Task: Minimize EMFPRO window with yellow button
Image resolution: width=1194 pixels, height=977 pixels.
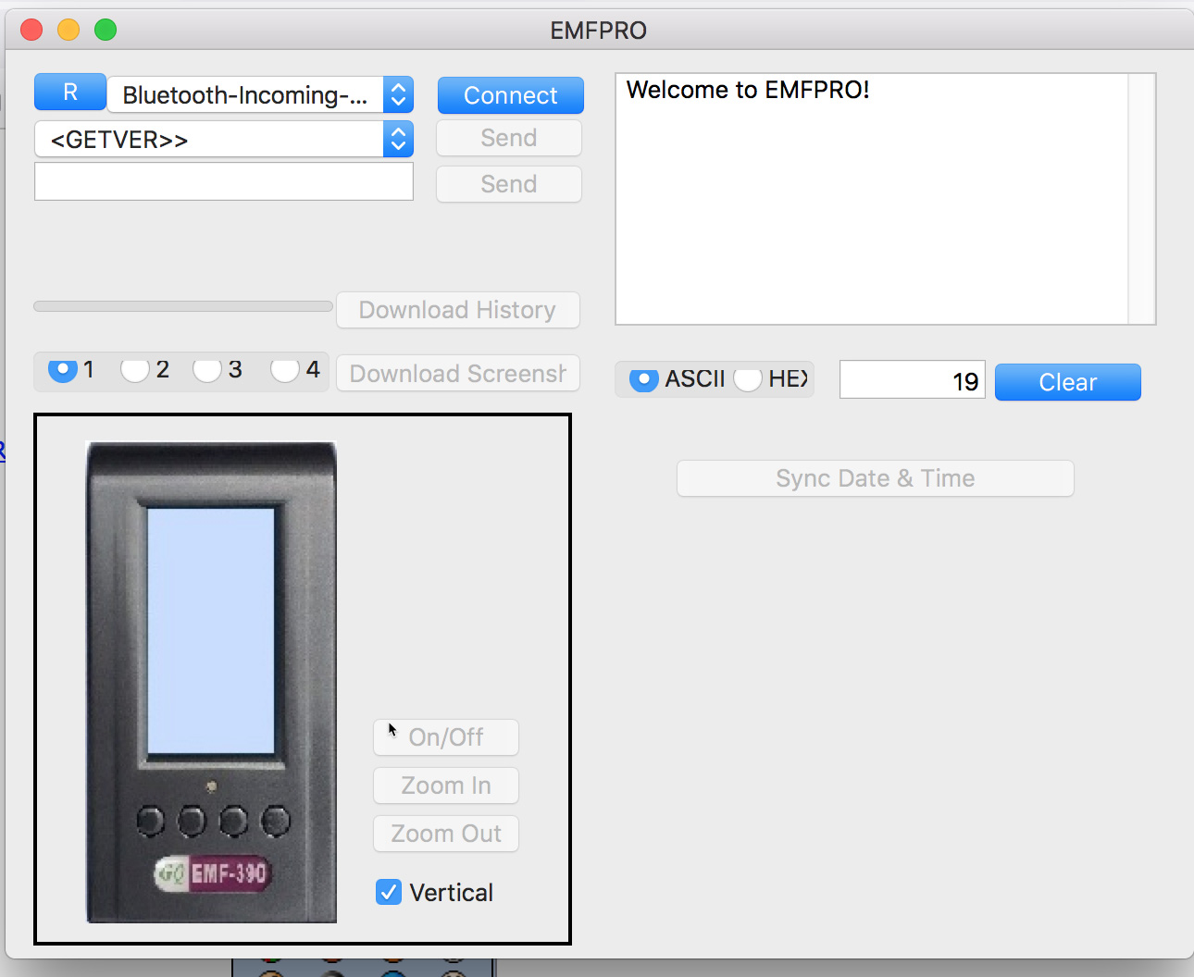Action: click(68, 30)
